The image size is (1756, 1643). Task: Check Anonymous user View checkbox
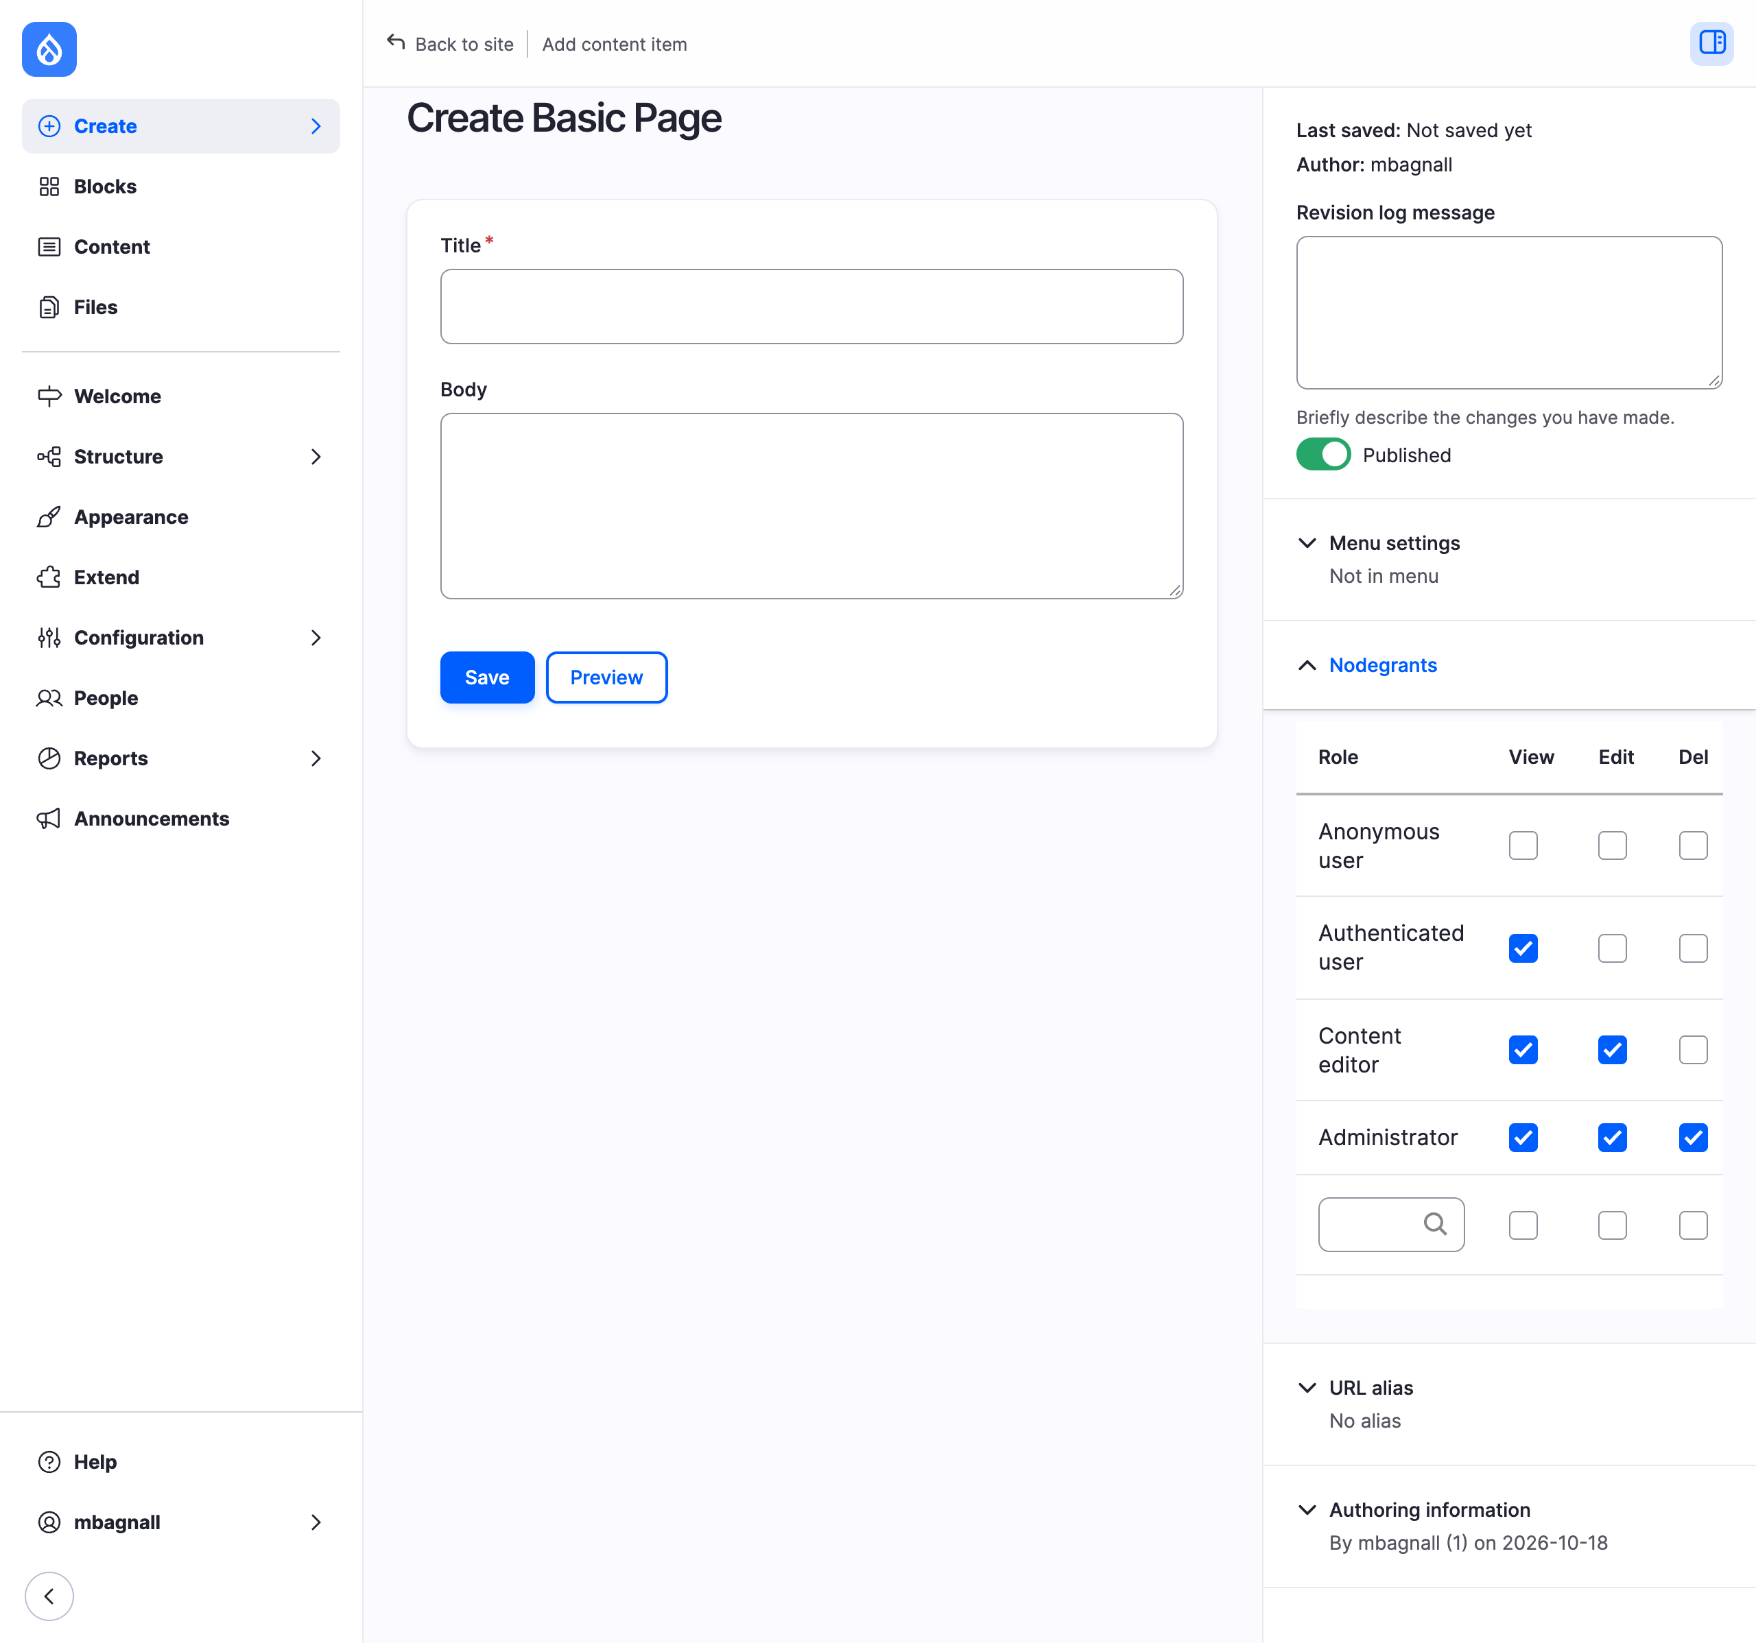(x=1523, y=846)
